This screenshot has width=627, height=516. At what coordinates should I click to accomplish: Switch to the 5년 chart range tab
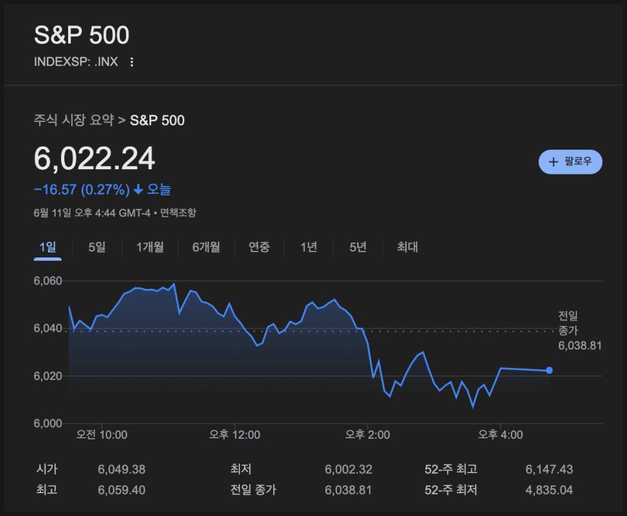(x=358, y=247)
